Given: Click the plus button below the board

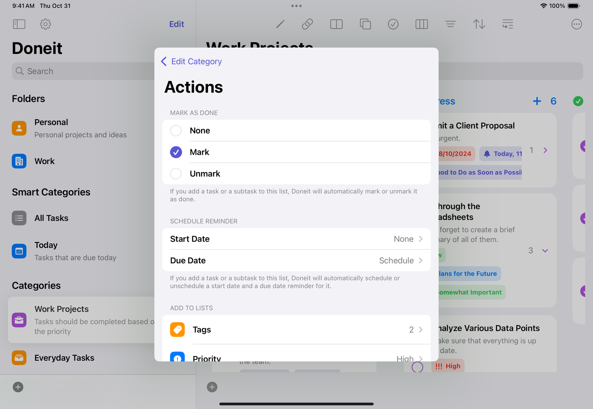Looking at the screenshot, I should (x=212, y=387).
